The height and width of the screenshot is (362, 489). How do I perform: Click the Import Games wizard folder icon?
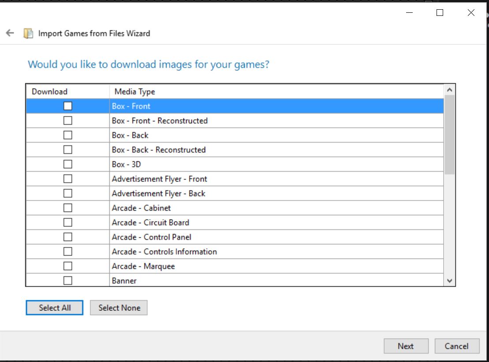click(x=28, y=34)
